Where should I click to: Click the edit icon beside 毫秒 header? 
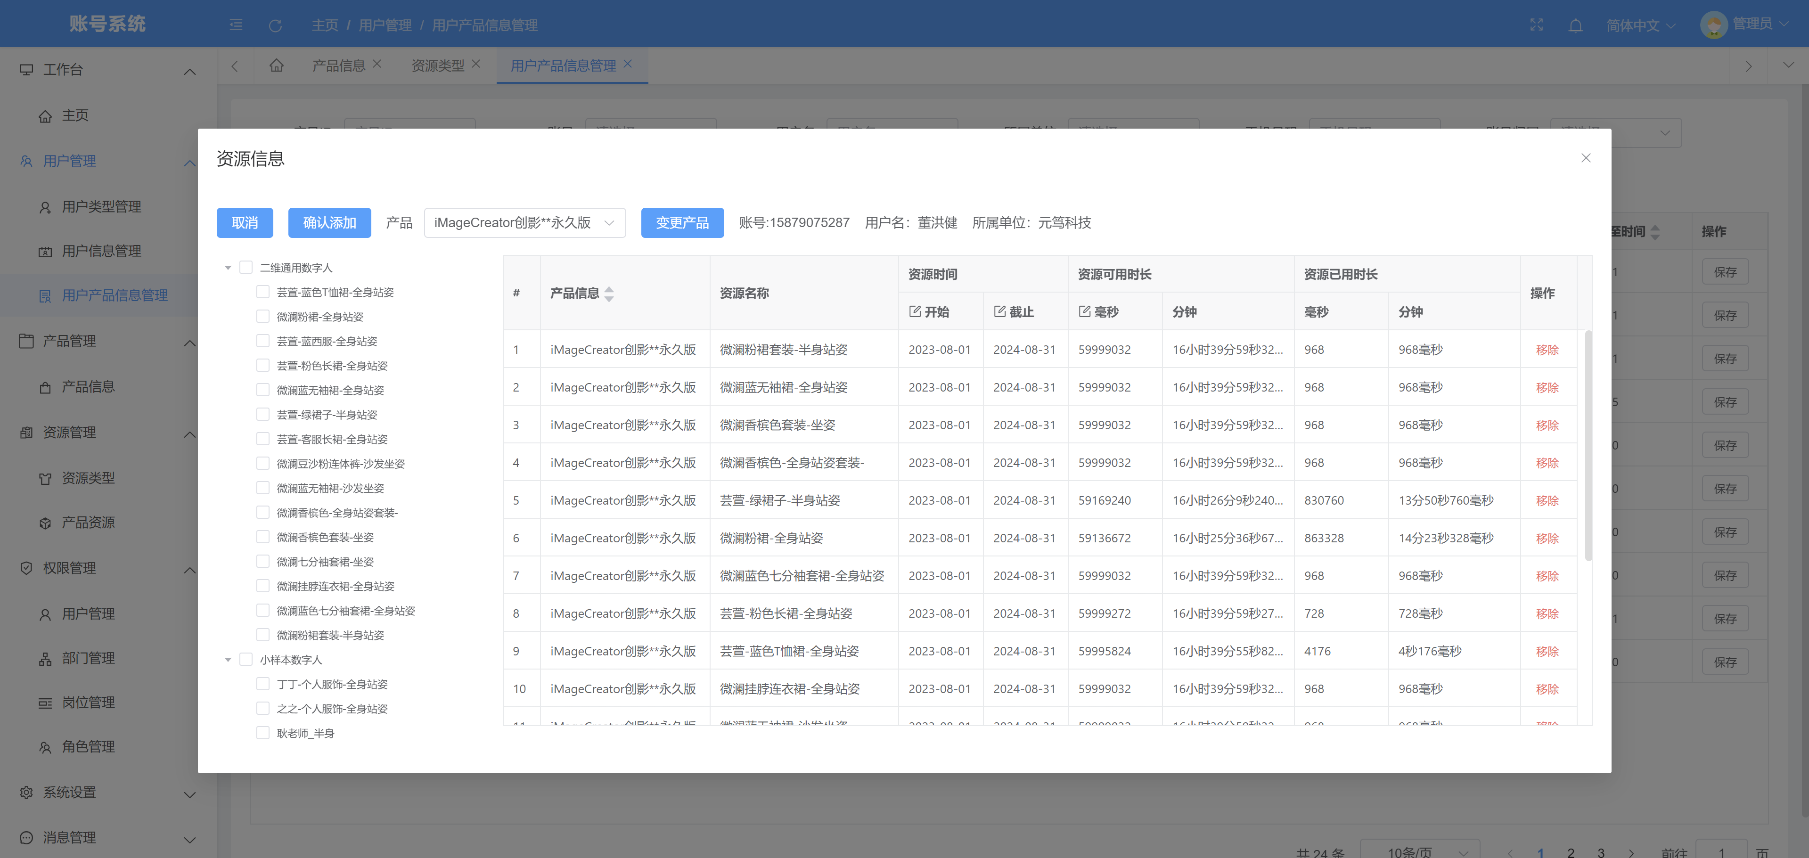(x=1085, y=311)
